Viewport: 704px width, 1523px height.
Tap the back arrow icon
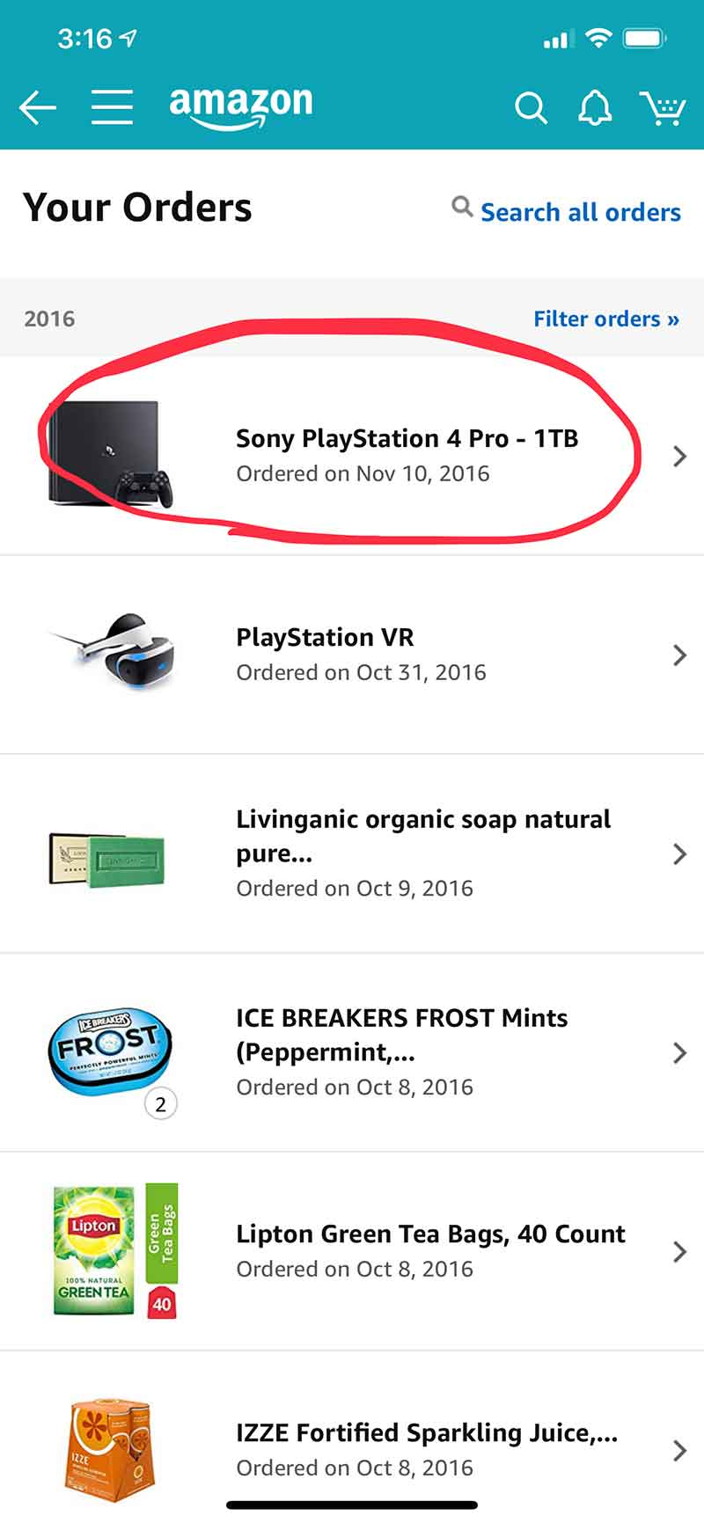(x=37, y=108)
